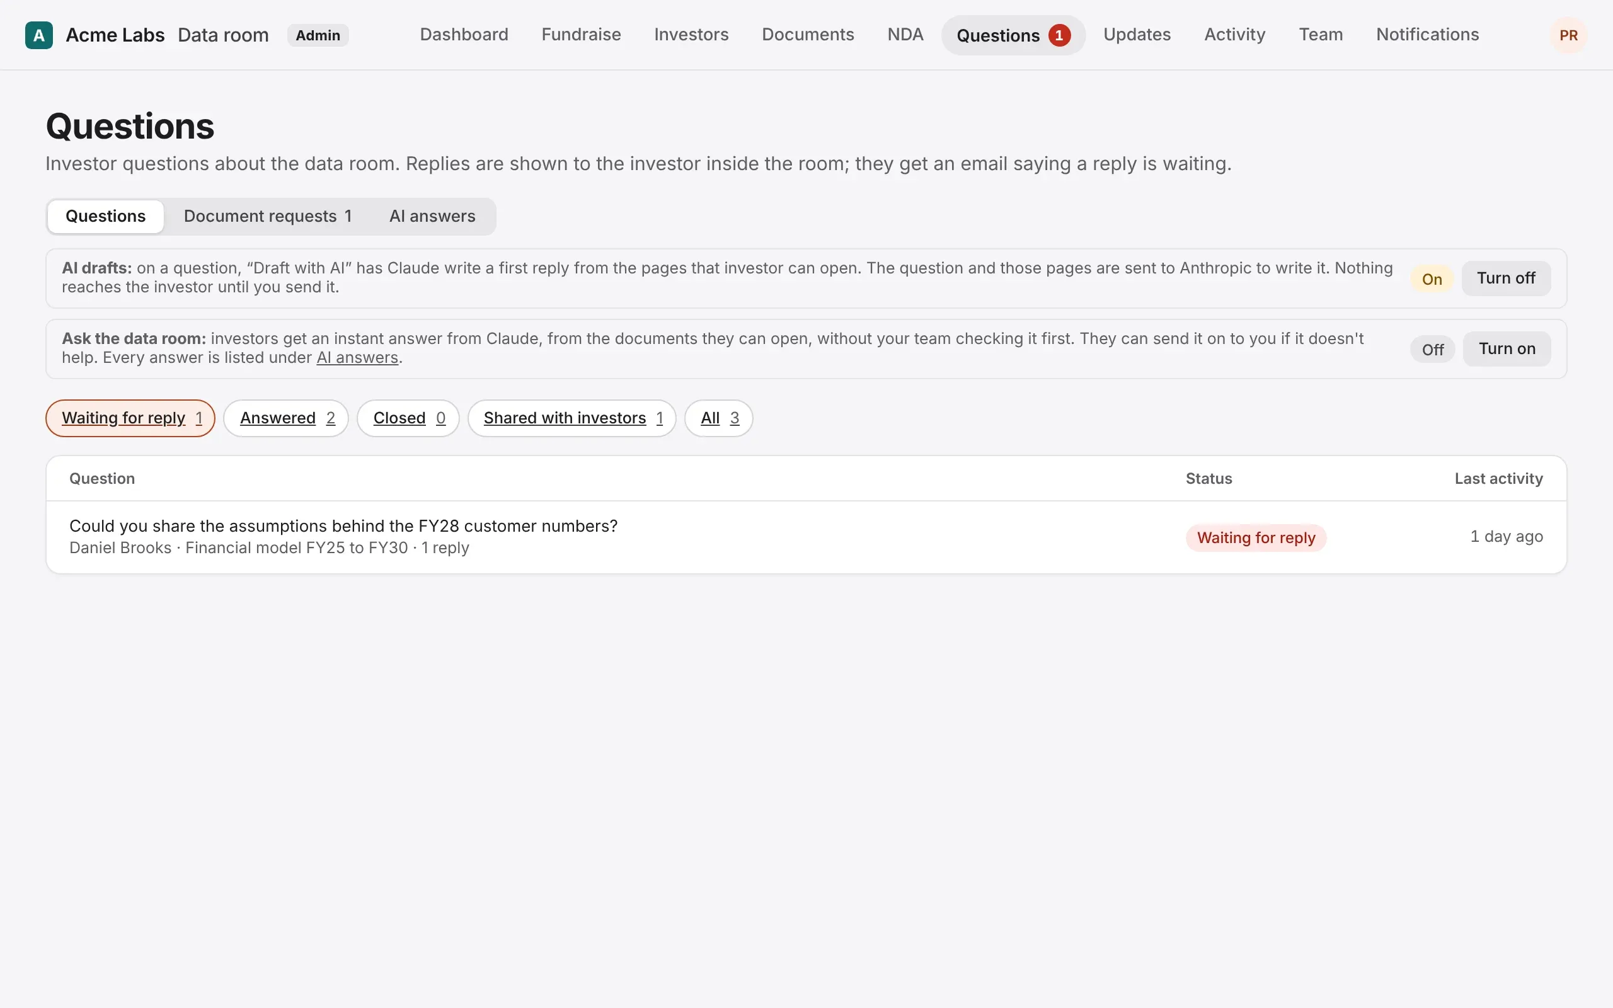Open the Investors section
This screenshot has height=1008, width=1613.
pos(691,35)
